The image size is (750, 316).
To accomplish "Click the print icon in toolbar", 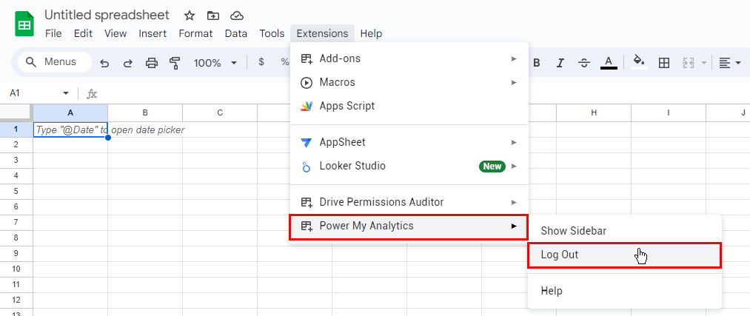I will tap(152, 63).
